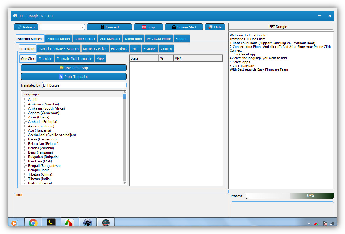Select Belarusian (Belarus) language
The image size is (345, 234).
[x=43, y=144]
